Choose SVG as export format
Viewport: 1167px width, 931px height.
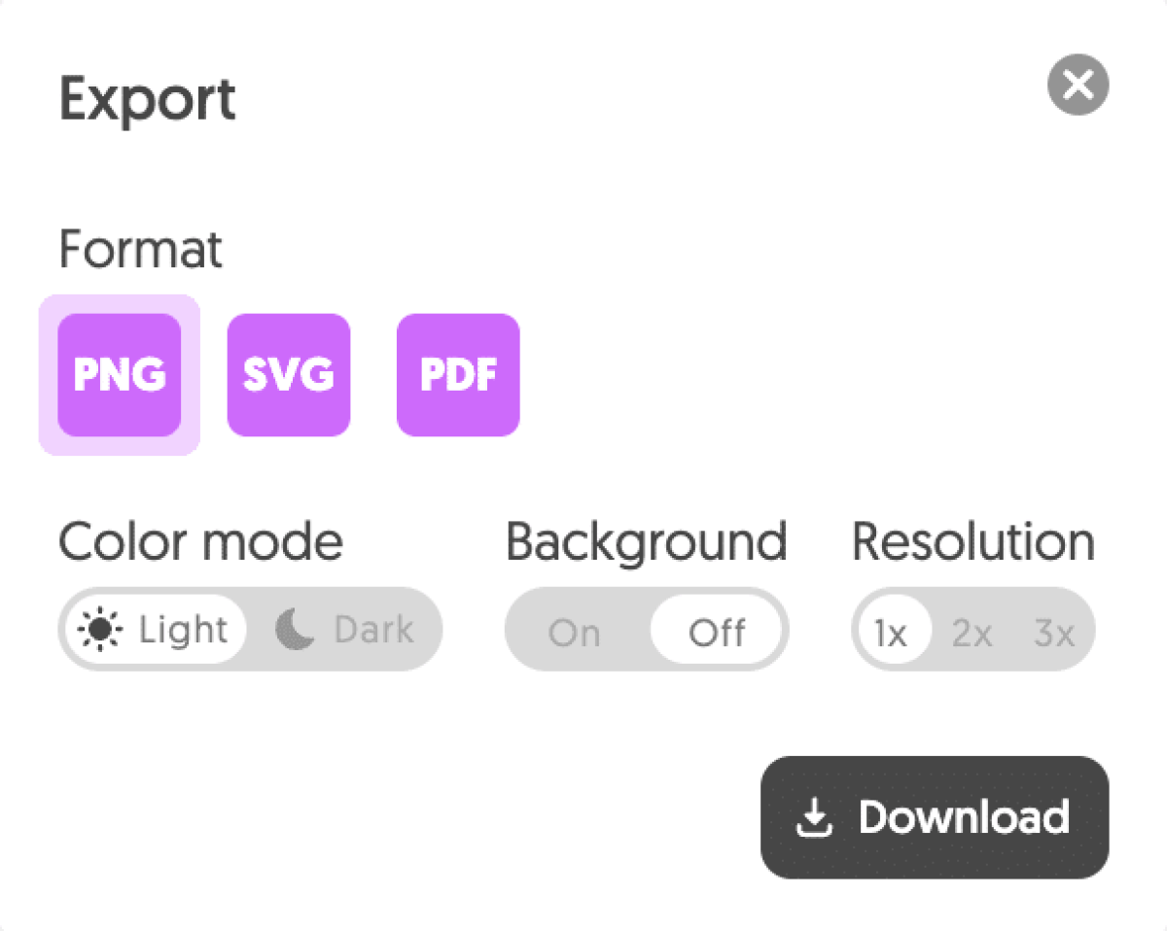coord(289,375)
